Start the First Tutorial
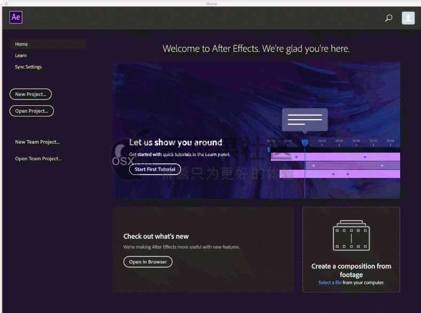The height and width of the screenshot is (313, 421). click(155, 169)
